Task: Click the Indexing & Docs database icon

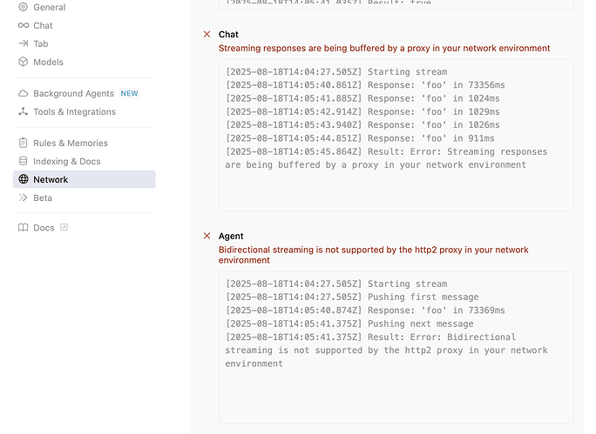Action: pos(23,161)
